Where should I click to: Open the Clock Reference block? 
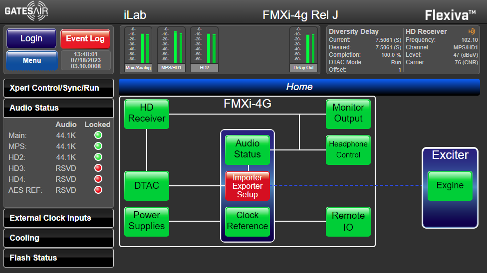(247, 221)
